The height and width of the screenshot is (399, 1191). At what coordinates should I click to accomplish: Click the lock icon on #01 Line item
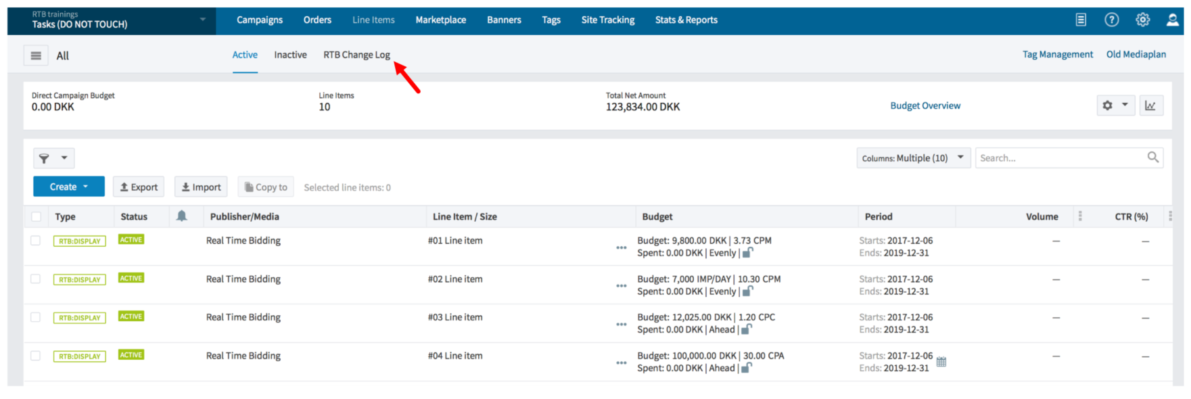point(747,252)
